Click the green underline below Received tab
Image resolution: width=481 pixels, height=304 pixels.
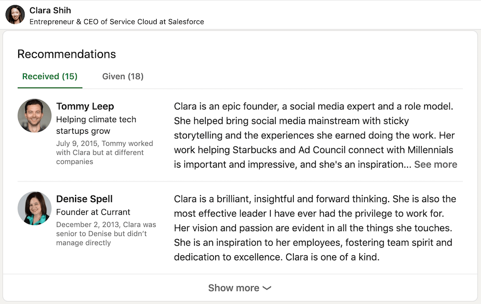pyautogui.click(x=50, y=88)
